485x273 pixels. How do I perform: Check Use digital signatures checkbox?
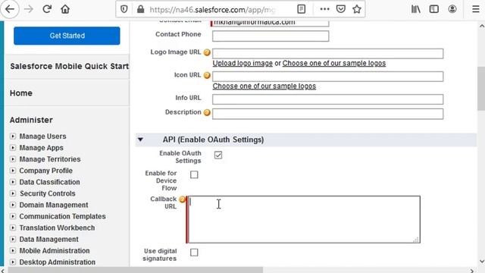tap(194, 253)
